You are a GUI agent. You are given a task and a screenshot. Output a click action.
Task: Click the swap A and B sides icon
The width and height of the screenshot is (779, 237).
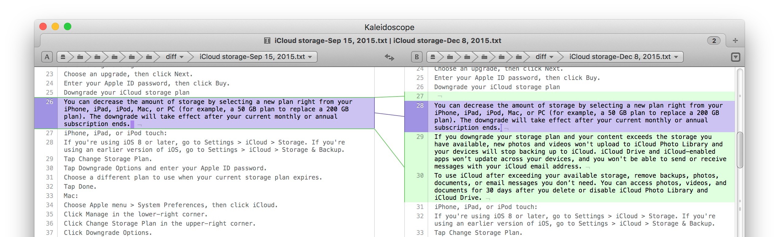point(389,57)
